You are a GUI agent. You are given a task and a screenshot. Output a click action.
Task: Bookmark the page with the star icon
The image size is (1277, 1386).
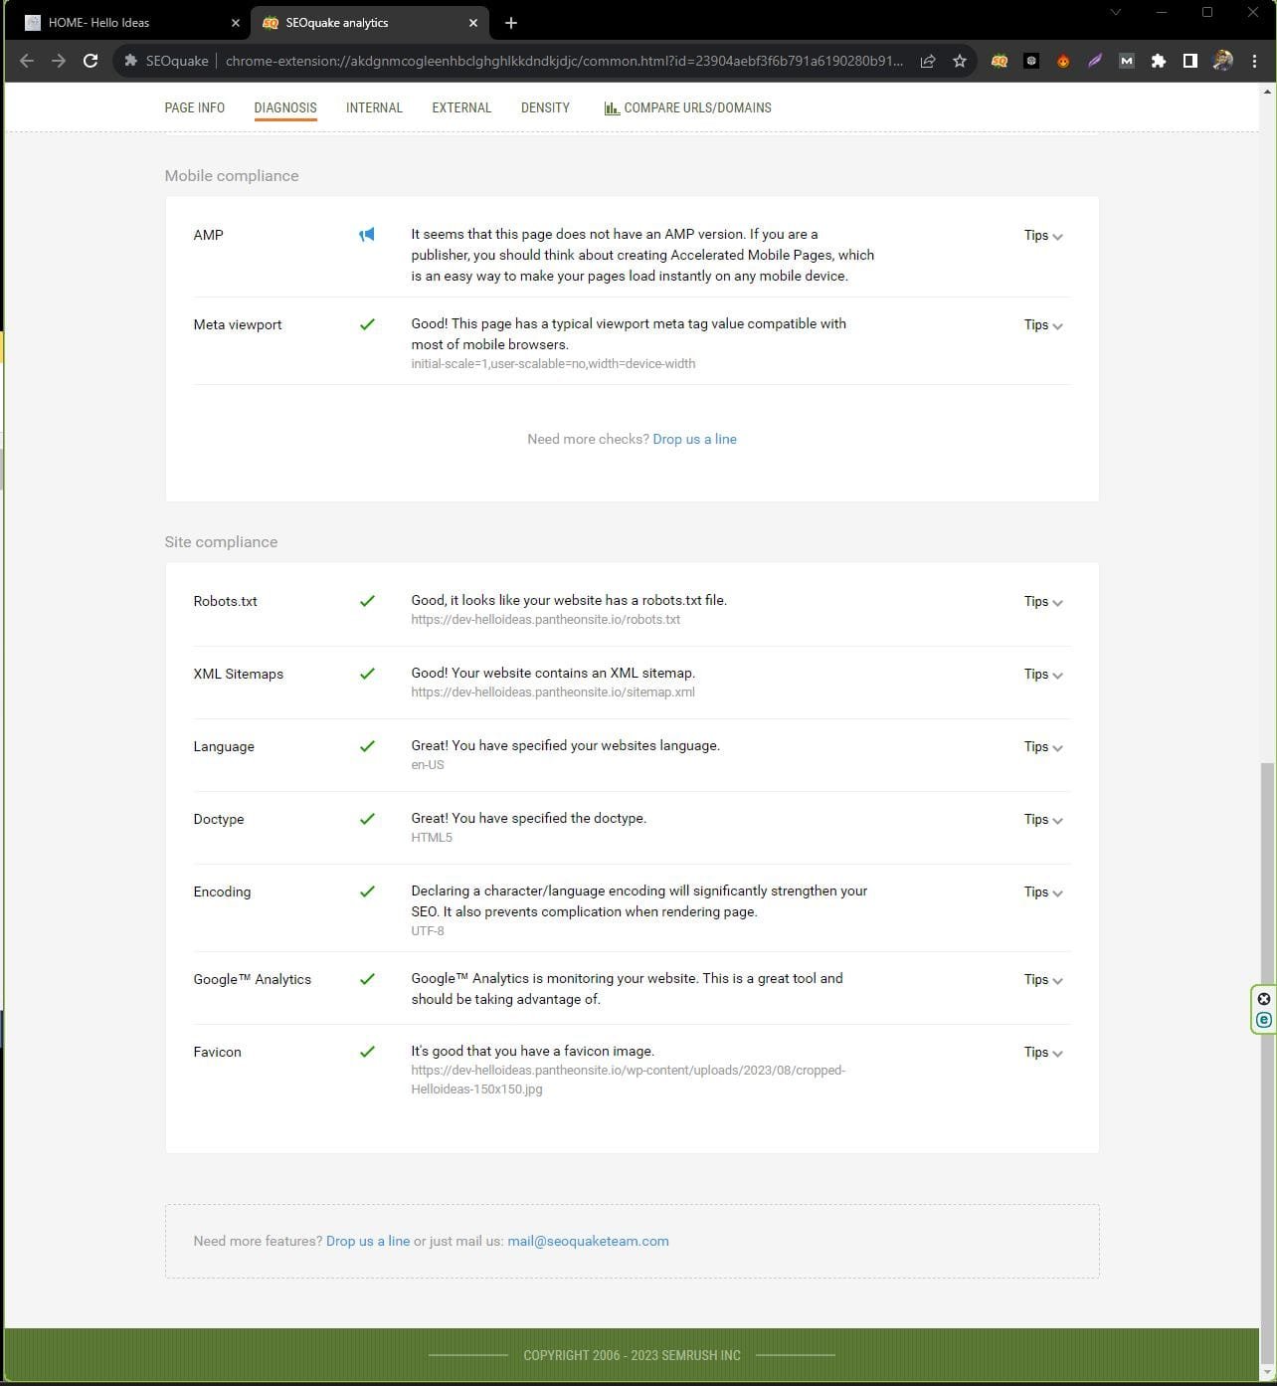[x=959, y=61]
